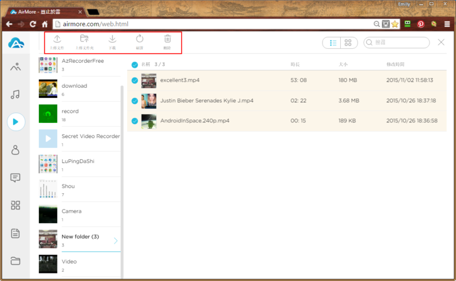Screen dimensions: 456x281
Task: Click the upload folder icon
Action: [85, 41]
